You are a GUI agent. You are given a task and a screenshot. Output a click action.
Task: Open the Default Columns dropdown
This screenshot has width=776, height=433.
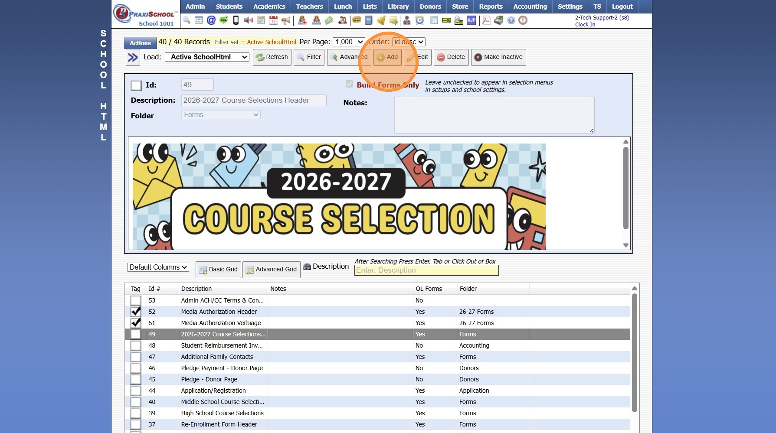point(158,267)
